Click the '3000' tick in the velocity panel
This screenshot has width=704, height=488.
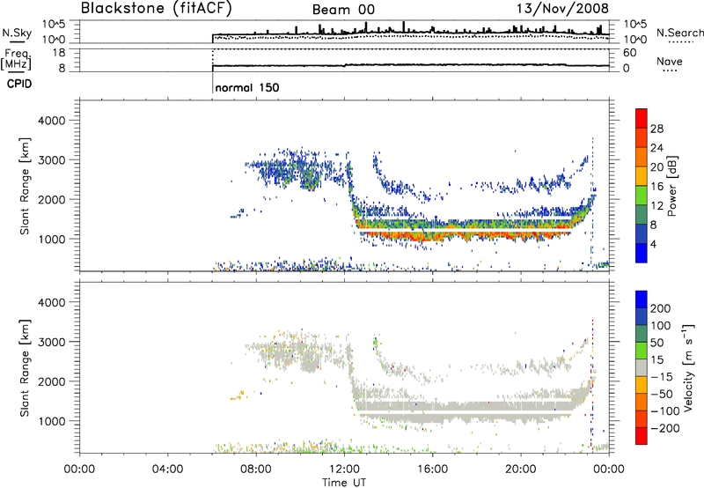tap(52, 343)
